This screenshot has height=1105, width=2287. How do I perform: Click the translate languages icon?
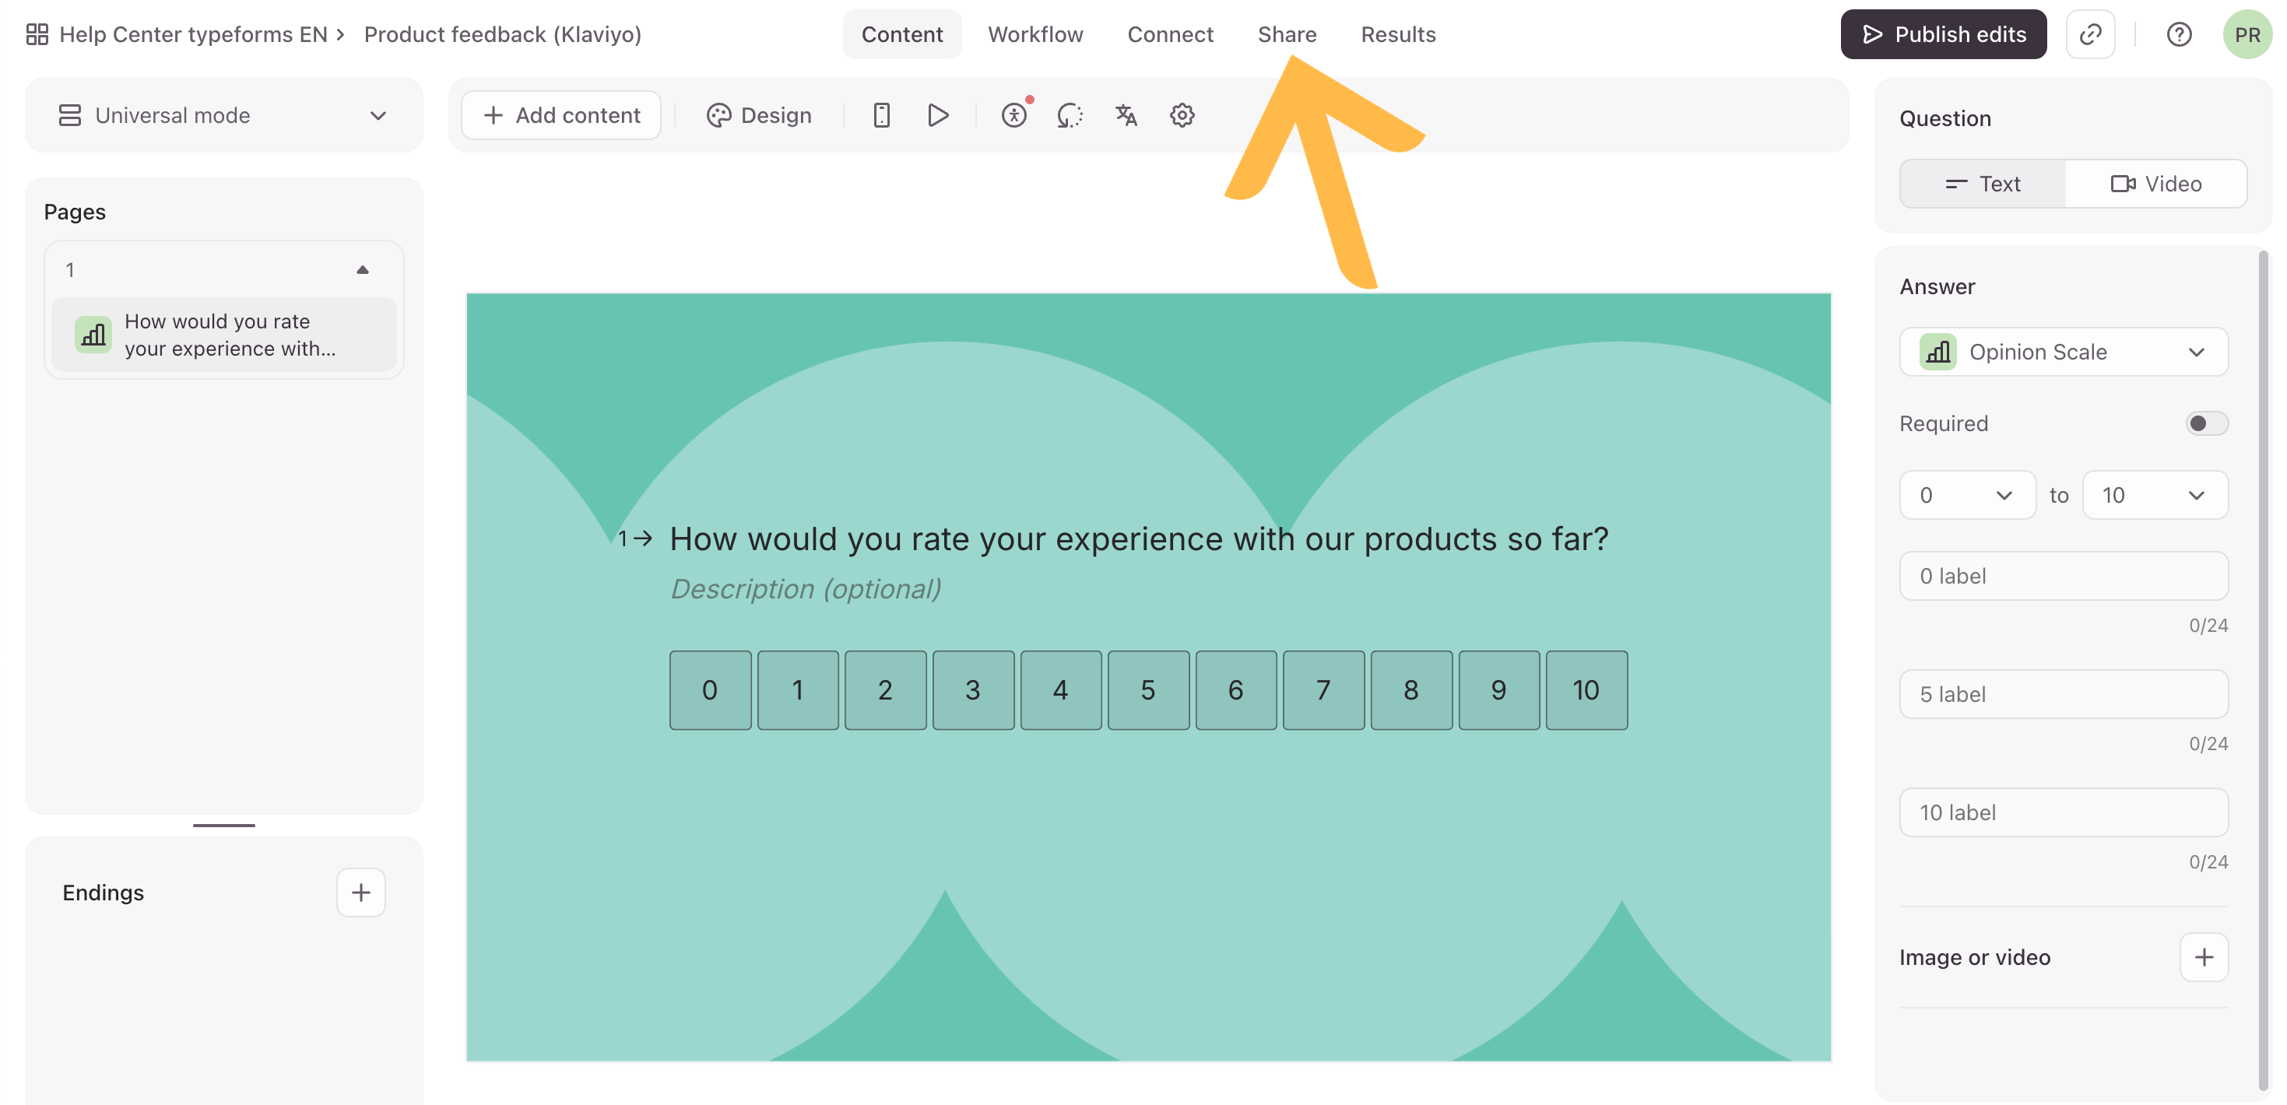[x=1126, y=115]
